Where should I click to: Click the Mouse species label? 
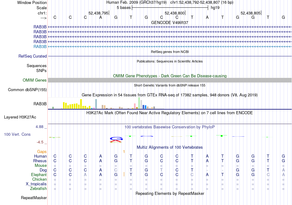pyautogui.click(x=41, y=166)
